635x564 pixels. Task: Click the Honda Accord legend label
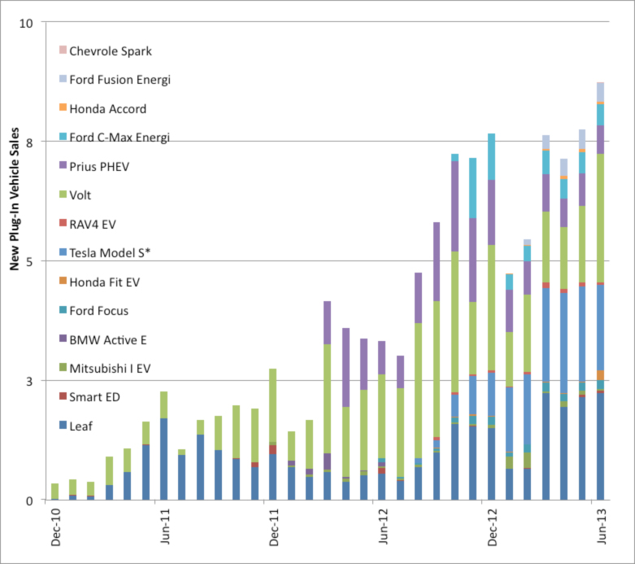pyautogui.click(x=107, y=108)
